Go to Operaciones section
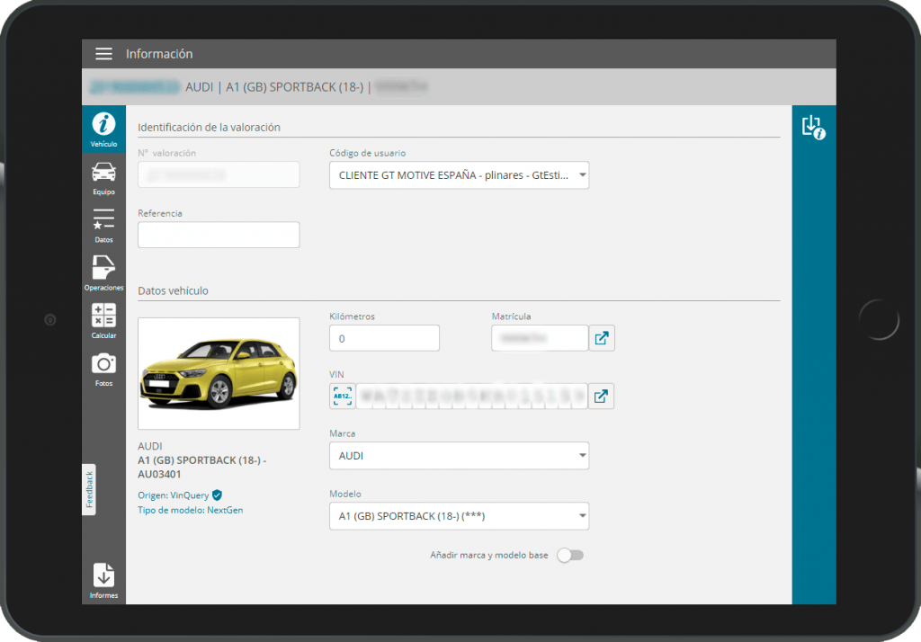 103,273
